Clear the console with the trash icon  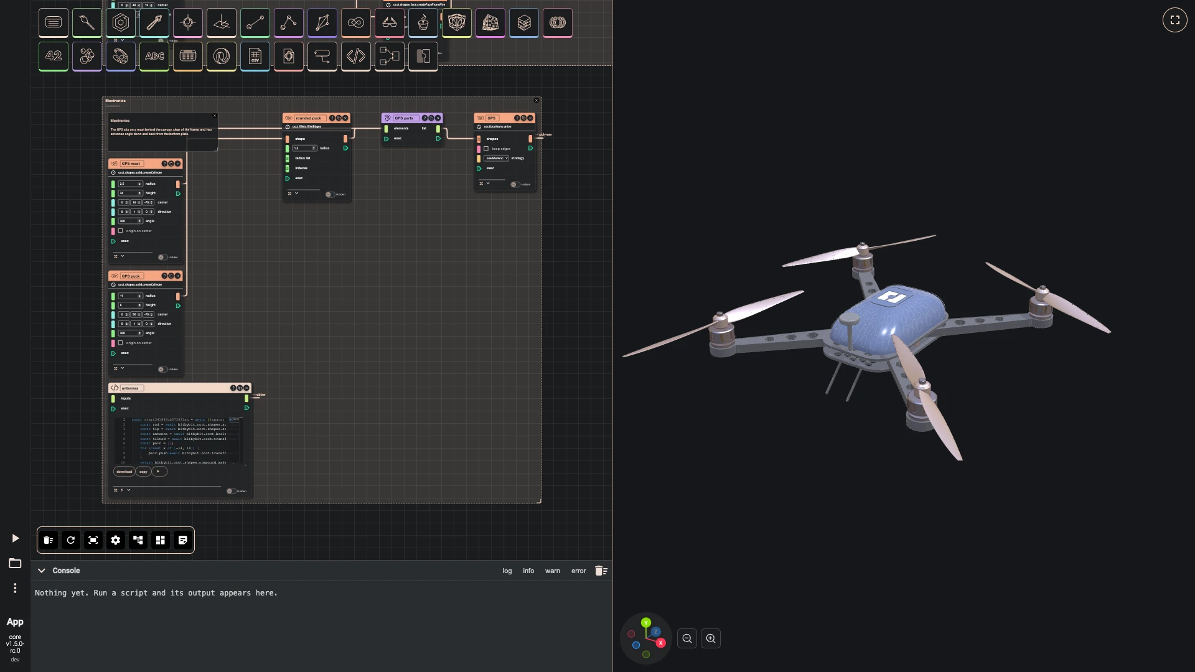[x=601, y=571]
